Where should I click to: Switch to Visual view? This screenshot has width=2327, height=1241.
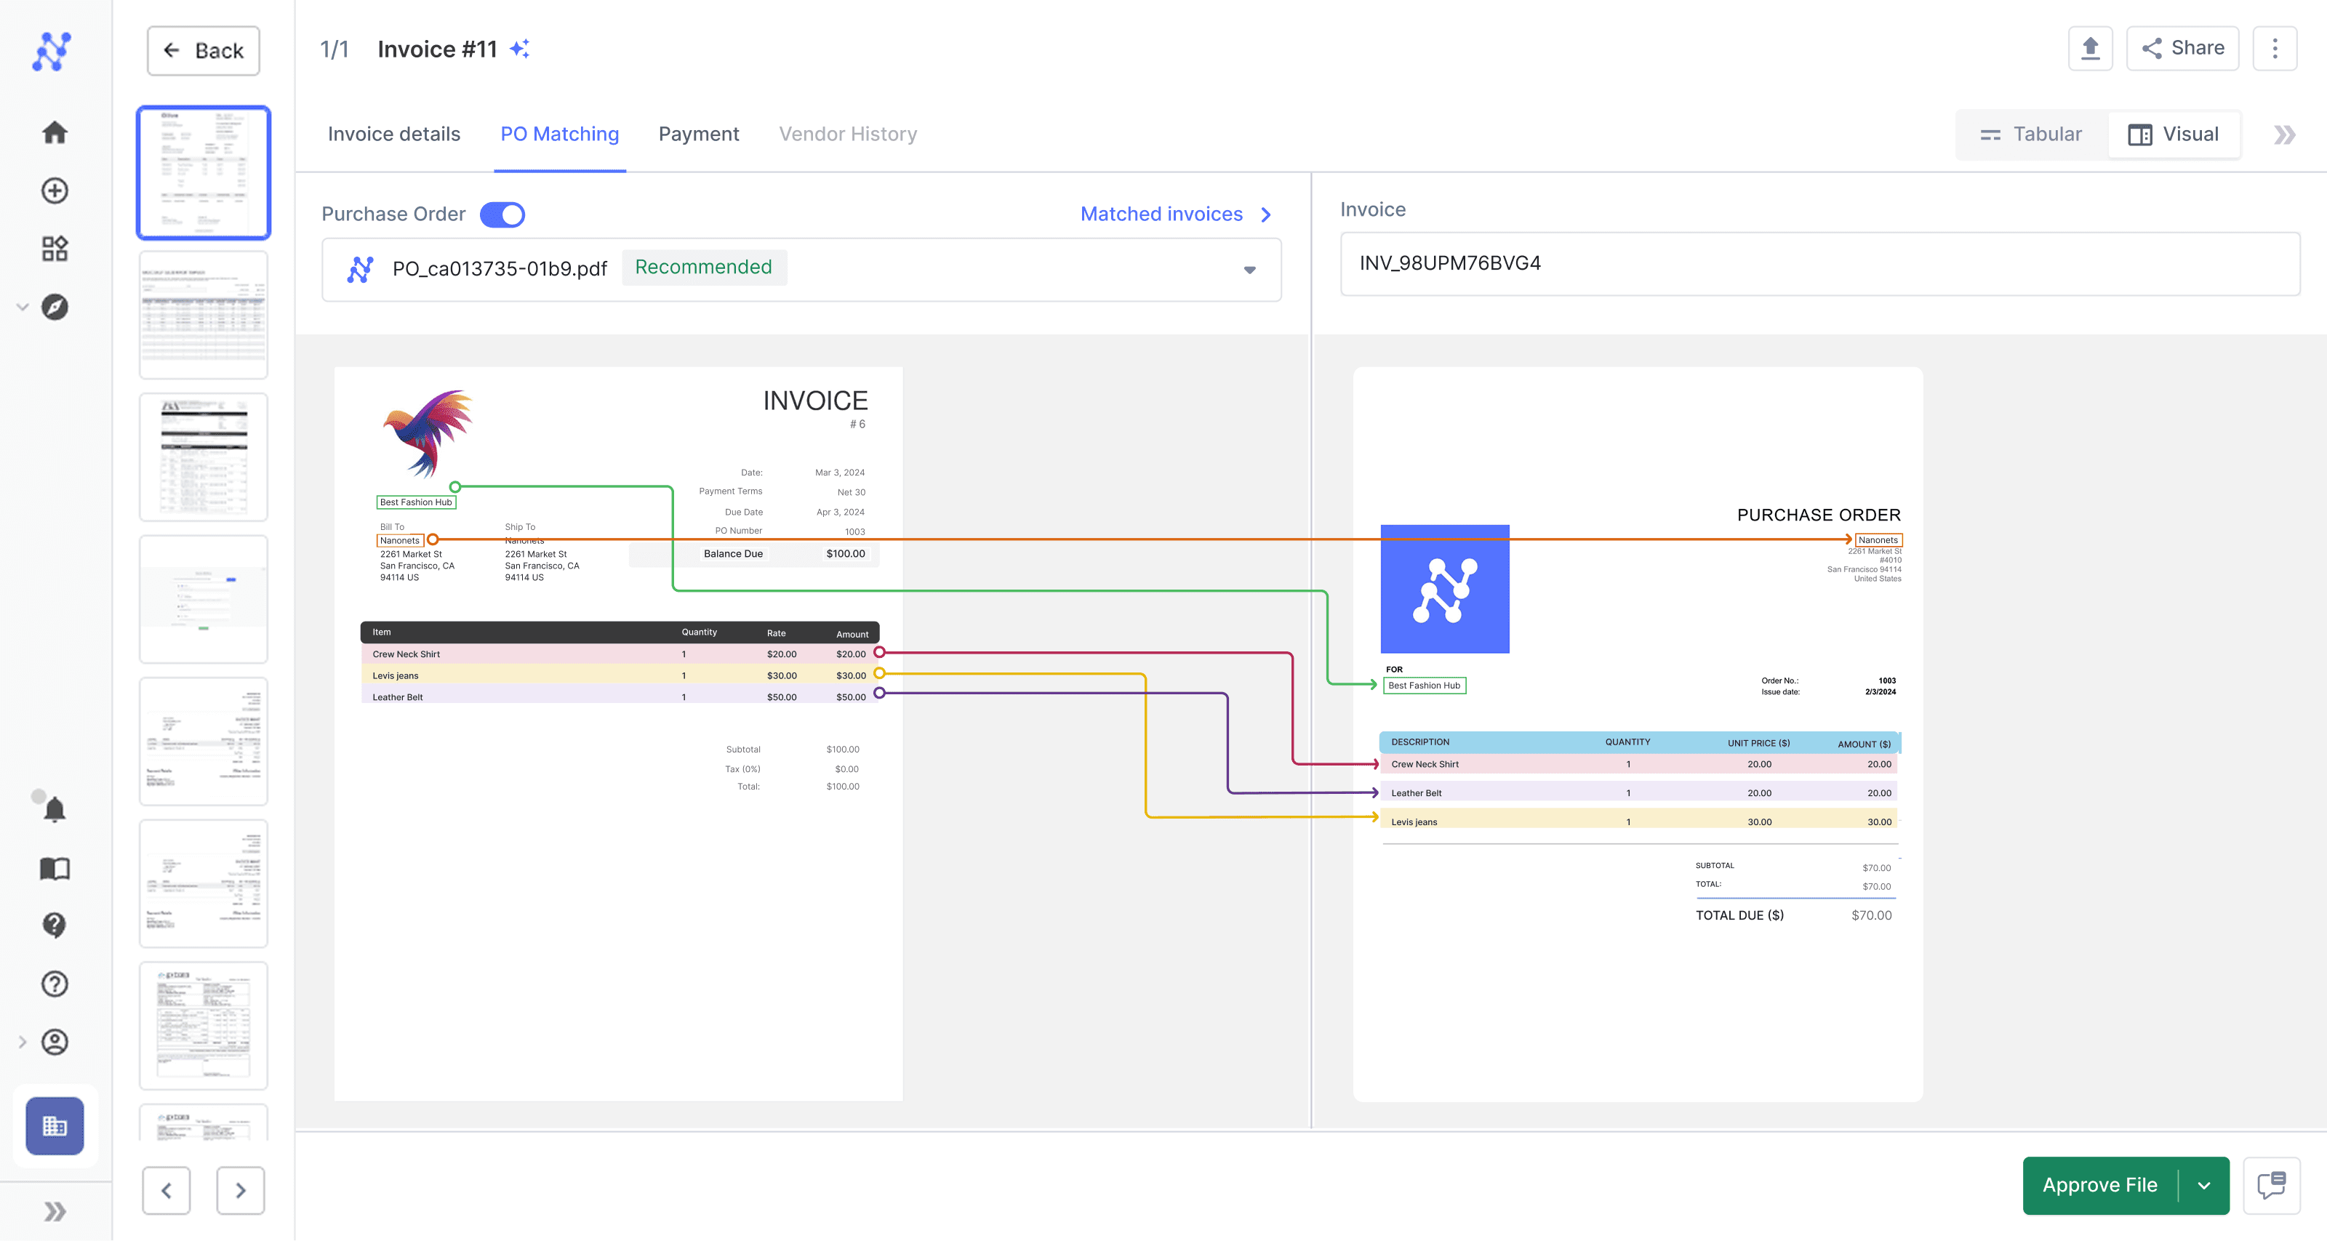(2174, 134)
